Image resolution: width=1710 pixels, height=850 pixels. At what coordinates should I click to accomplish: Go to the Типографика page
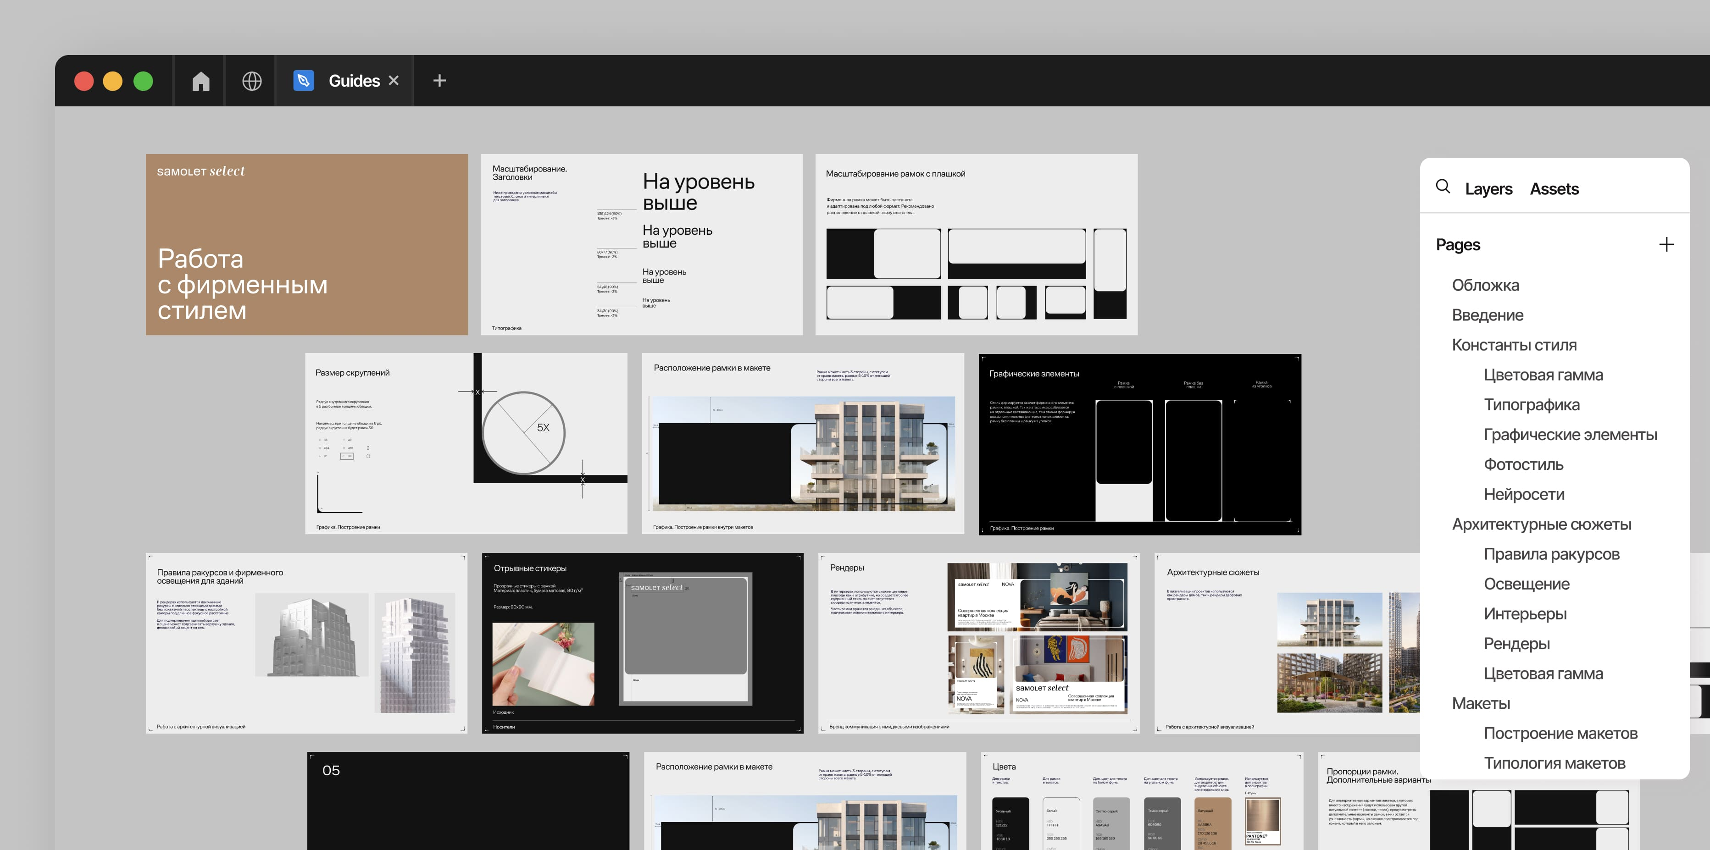[1531, 405]
